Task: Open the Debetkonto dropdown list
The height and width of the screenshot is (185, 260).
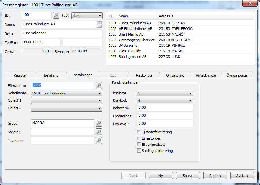Action: tap(100, 93)
